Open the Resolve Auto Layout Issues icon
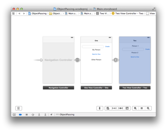 tap(121, 108)
